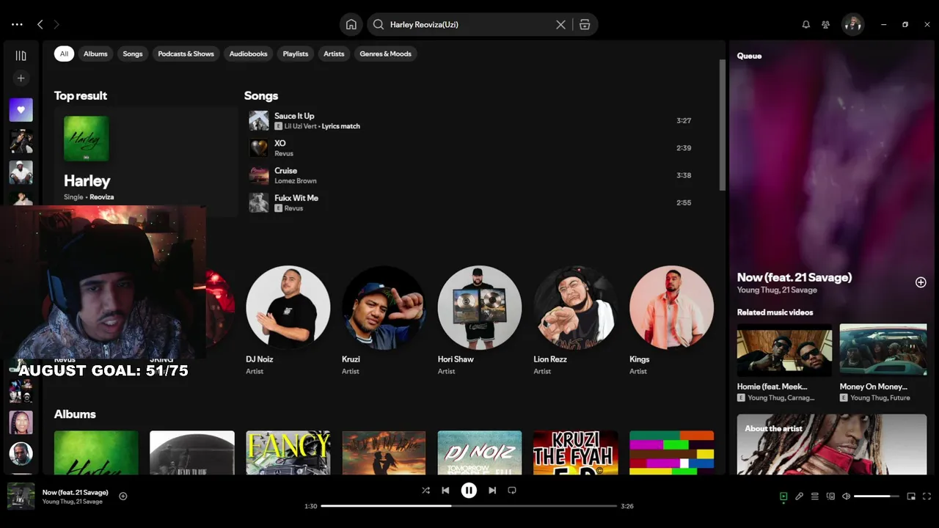939x528 pixels.
Task: Expand Your Library sidebar icon
Action: point(21,56)
